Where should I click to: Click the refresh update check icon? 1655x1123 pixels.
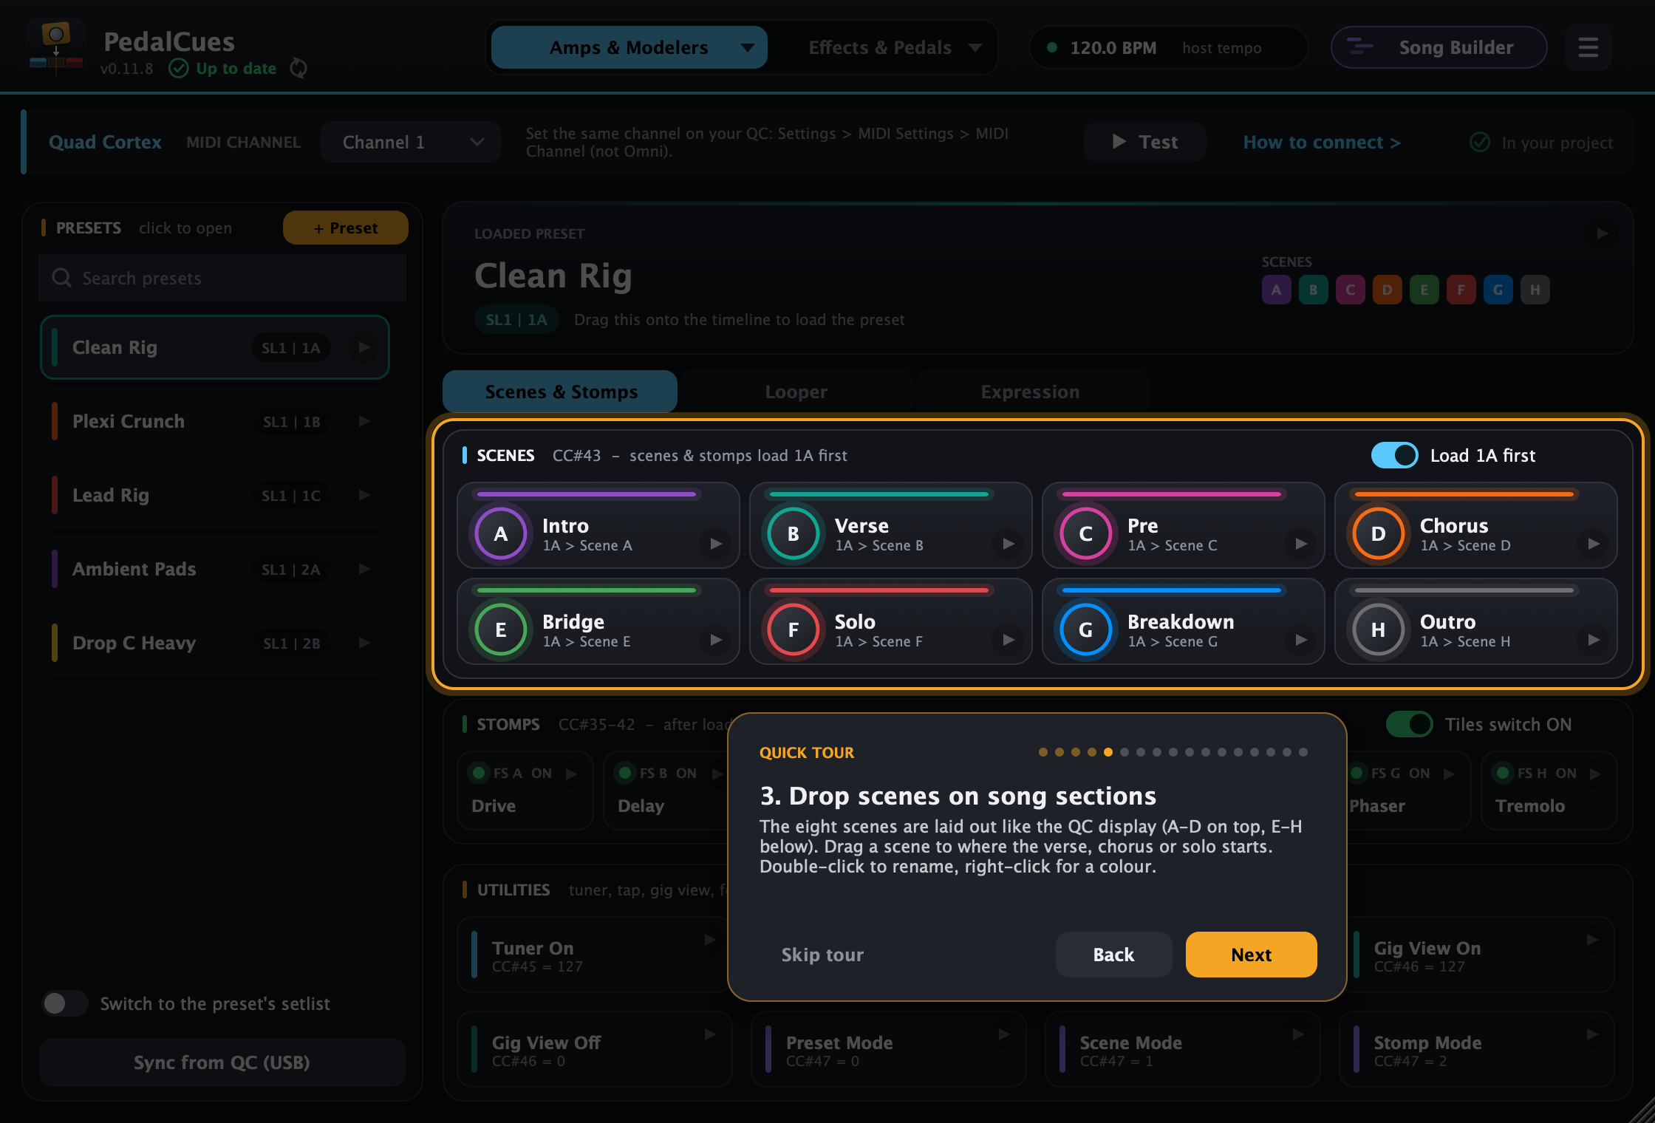click(x=298, y=68)
